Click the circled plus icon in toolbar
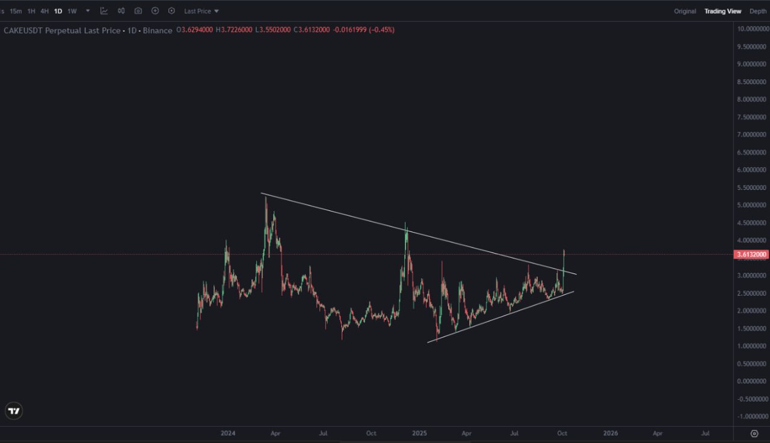The image size is (770, 443). click(155, 11)
